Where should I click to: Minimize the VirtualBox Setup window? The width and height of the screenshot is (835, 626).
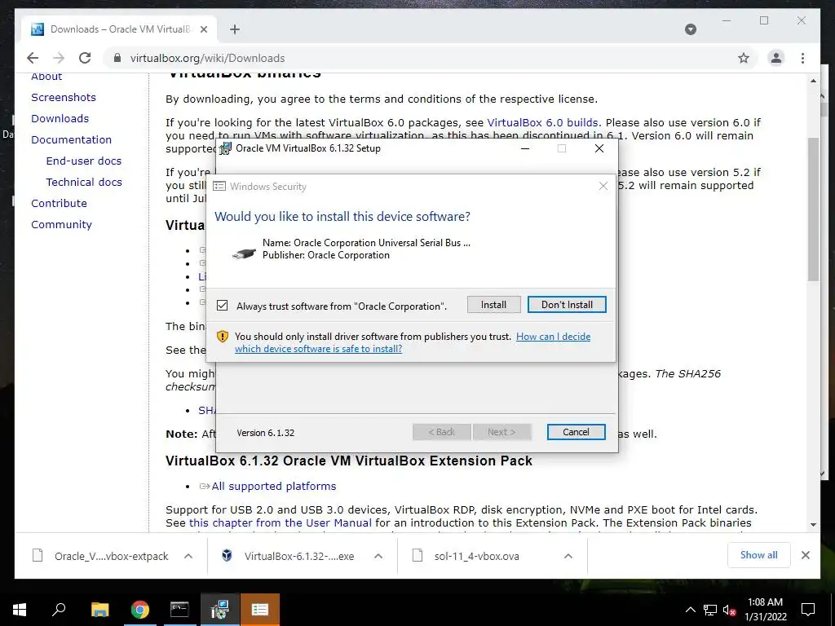point(525,148)
